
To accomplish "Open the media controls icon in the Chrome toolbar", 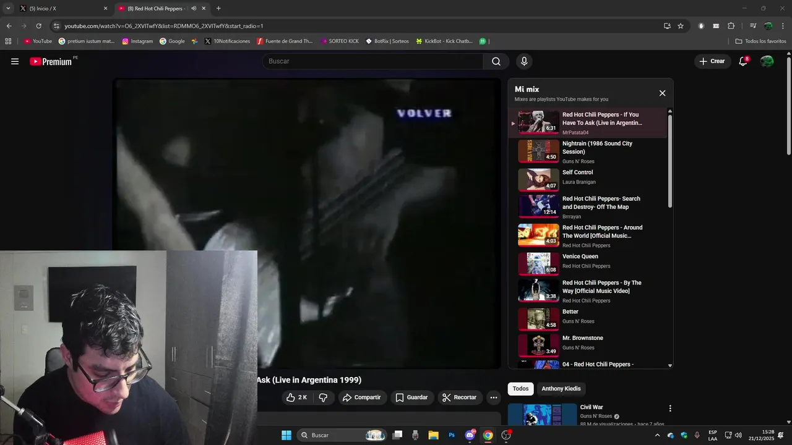I will (x=753, y=26).
